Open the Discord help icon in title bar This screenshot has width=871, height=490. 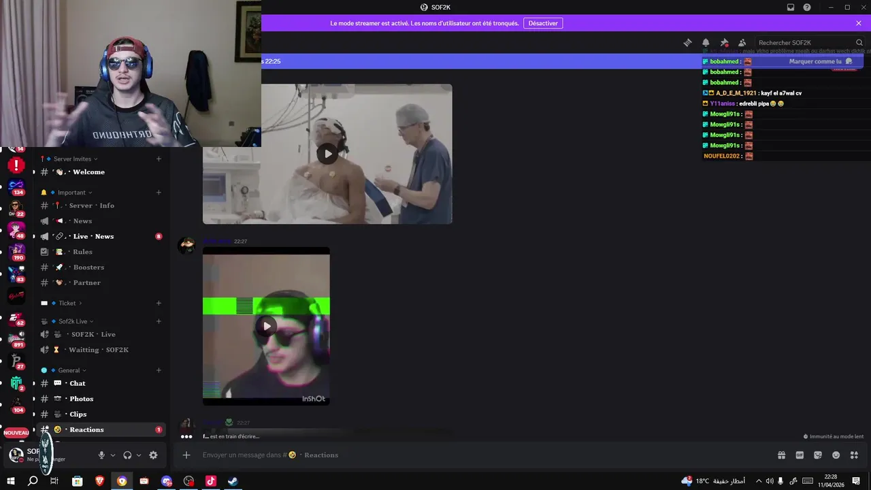click(807, 7)
